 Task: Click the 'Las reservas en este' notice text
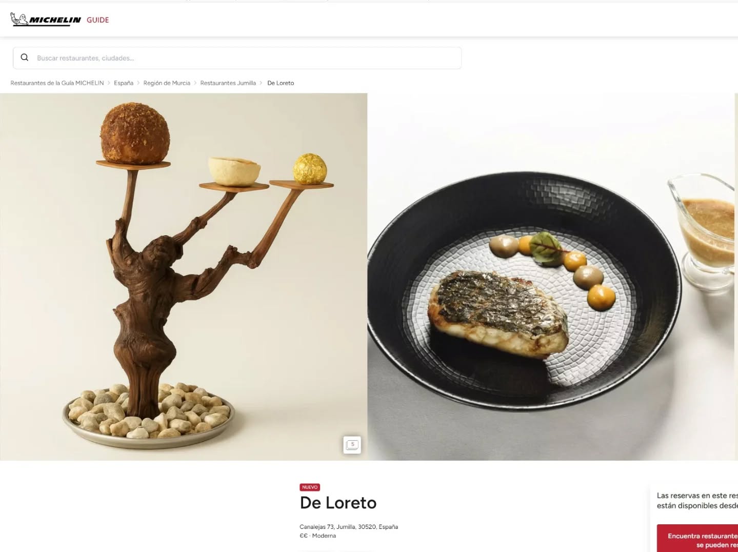coord(697,501)
